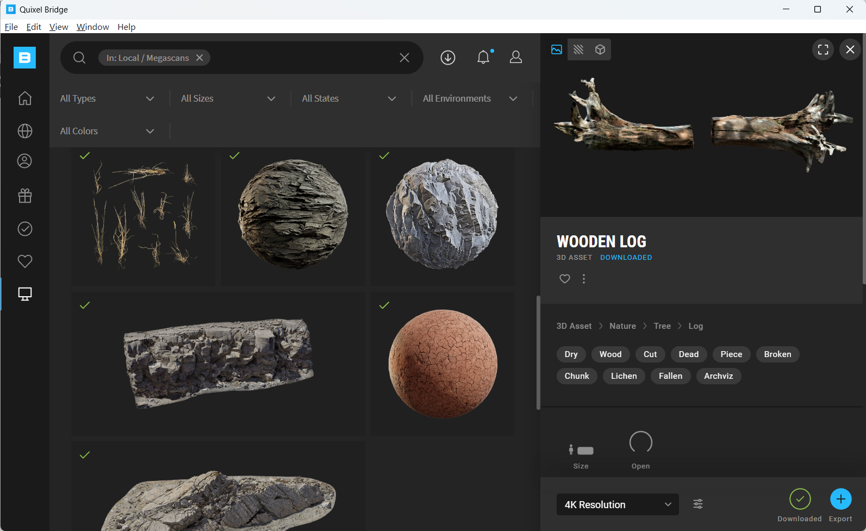Select the Dry tag
Image resolution: width=866 pixels, height=531 pixels.
click(x=571, y=354)
